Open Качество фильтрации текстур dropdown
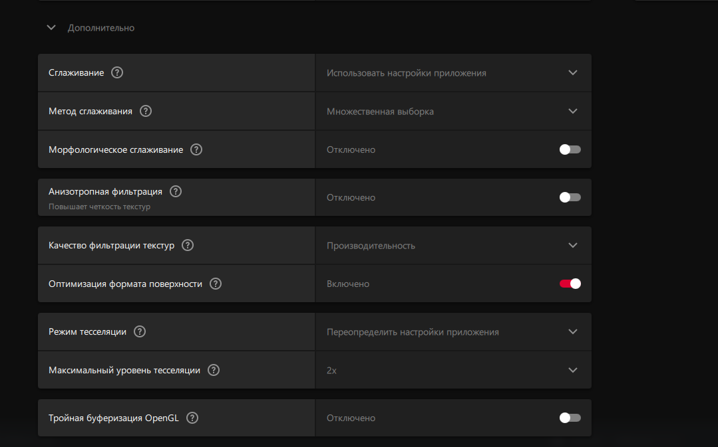 [x=452, y=245]
